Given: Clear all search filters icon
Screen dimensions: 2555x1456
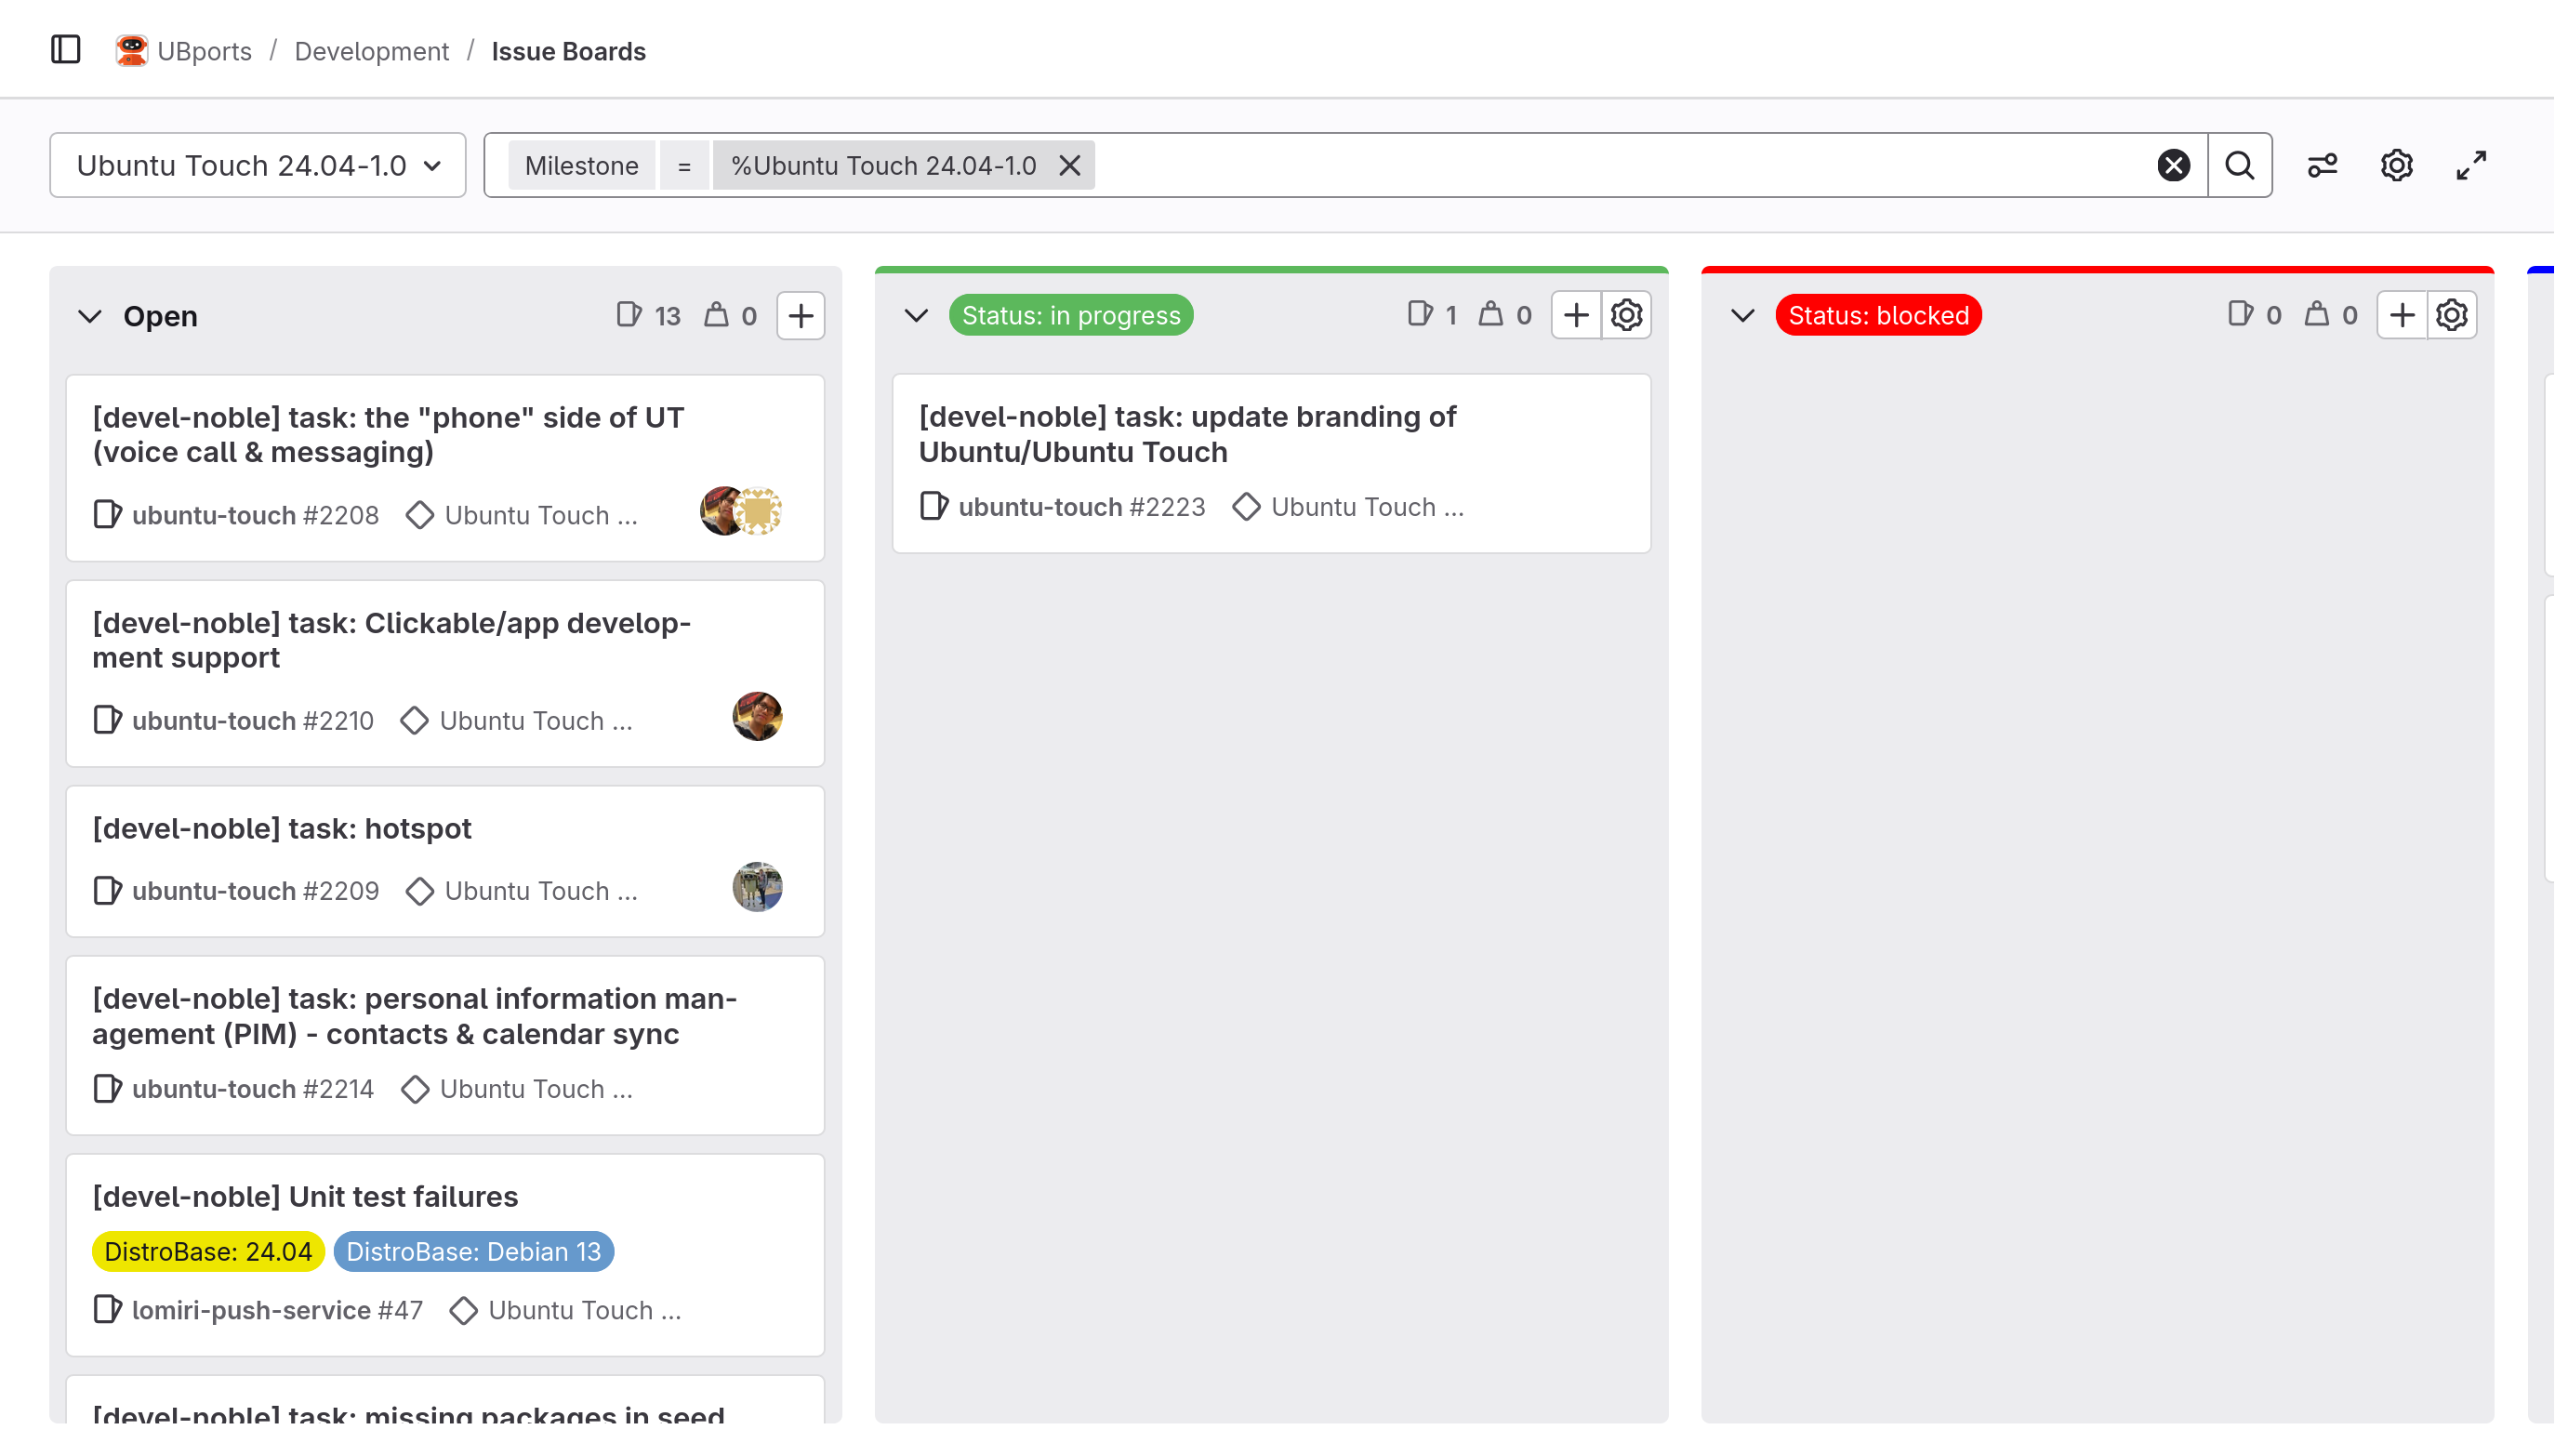Looking at the screenshot, I should point(2172,165).
